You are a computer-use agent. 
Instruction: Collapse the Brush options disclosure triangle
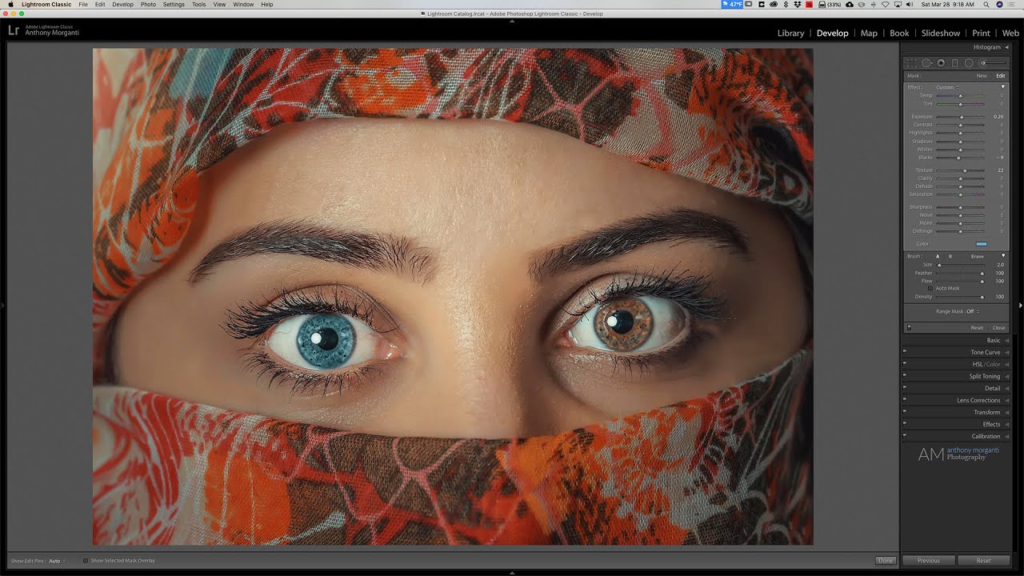coord(1003,256)
